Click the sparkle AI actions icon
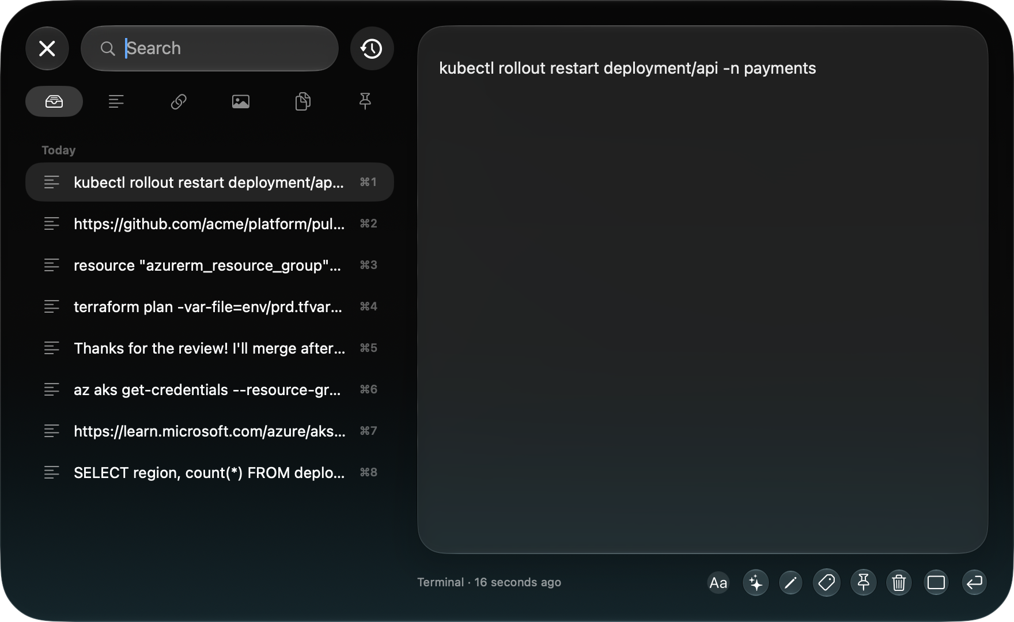 (755, 583)
